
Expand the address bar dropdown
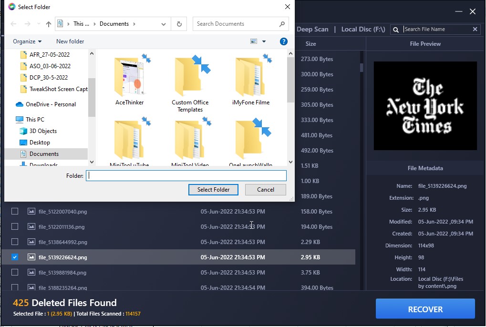point(164,24)
